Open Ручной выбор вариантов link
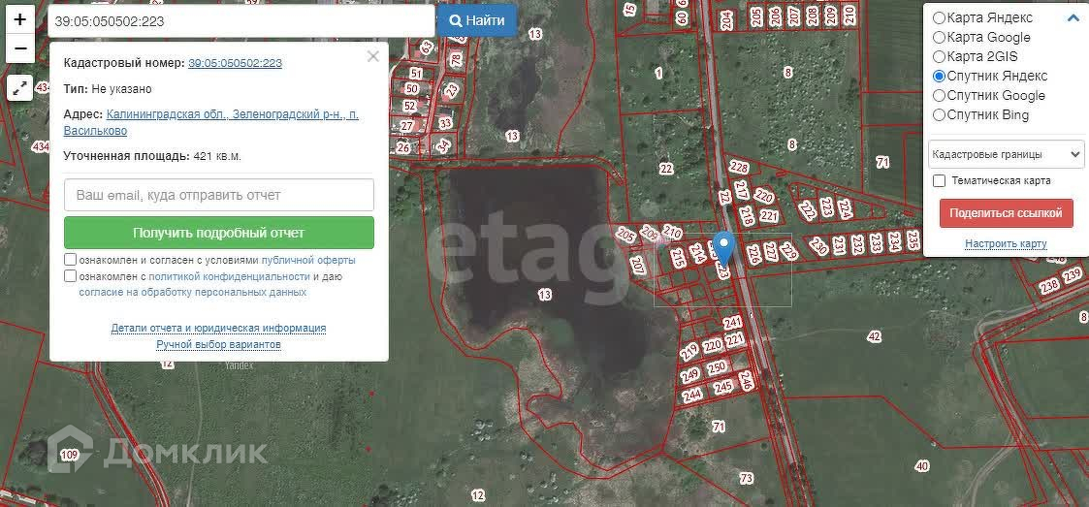The height and width of the screenshot is (507, 1089). [x=219, y=344]
